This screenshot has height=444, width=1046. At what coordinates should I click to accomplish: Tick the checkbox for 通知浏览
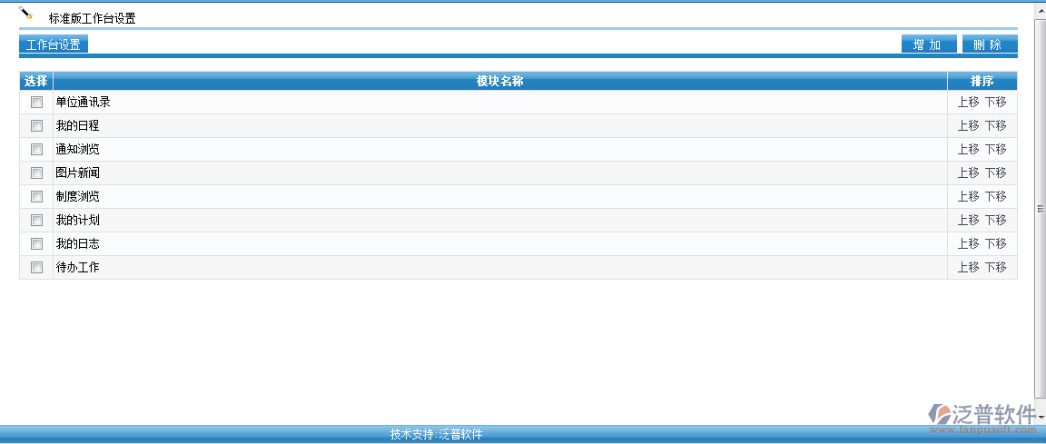point(36,149)
